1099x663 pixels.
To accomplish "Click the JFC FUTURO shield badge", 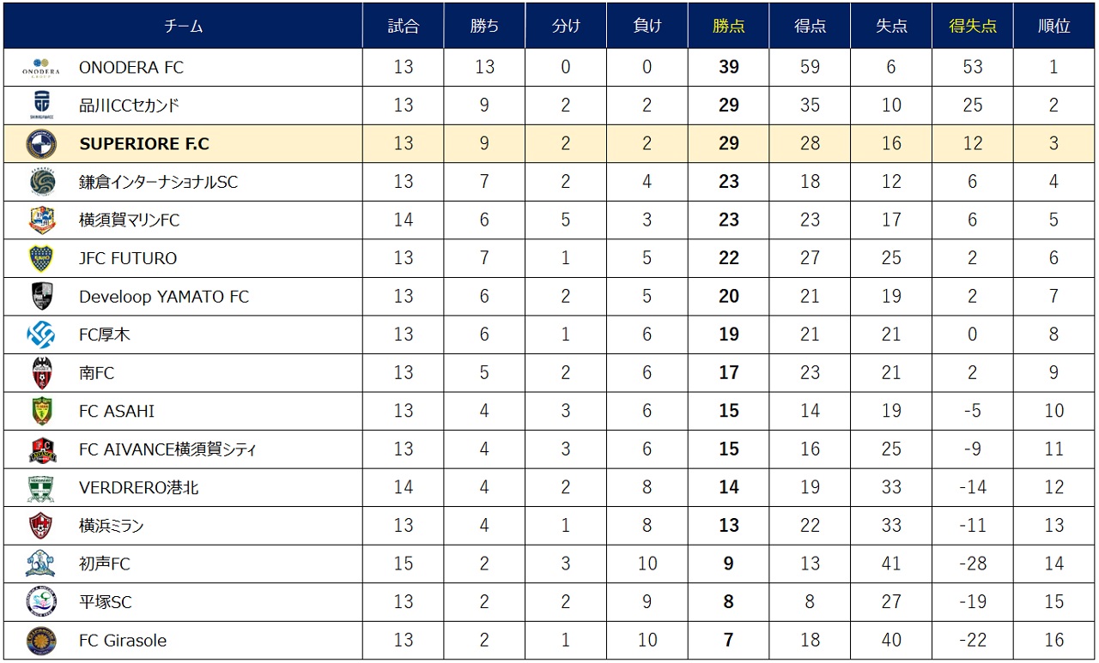I will coord(41,258).
